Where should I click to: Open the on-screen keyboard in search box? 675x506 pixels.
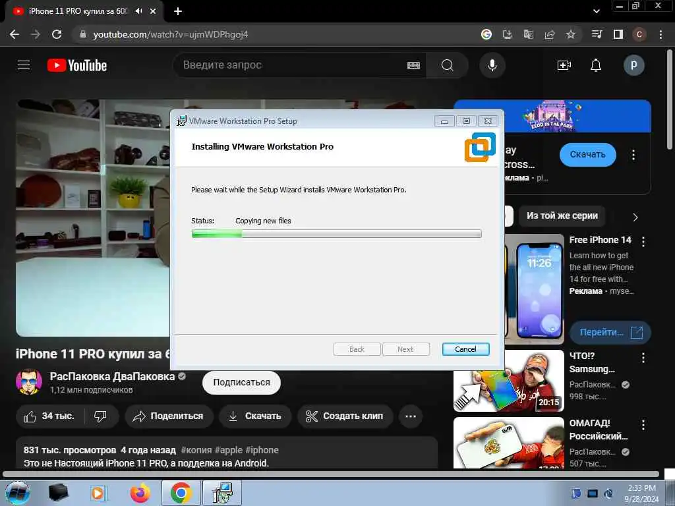tap(413, 65)
